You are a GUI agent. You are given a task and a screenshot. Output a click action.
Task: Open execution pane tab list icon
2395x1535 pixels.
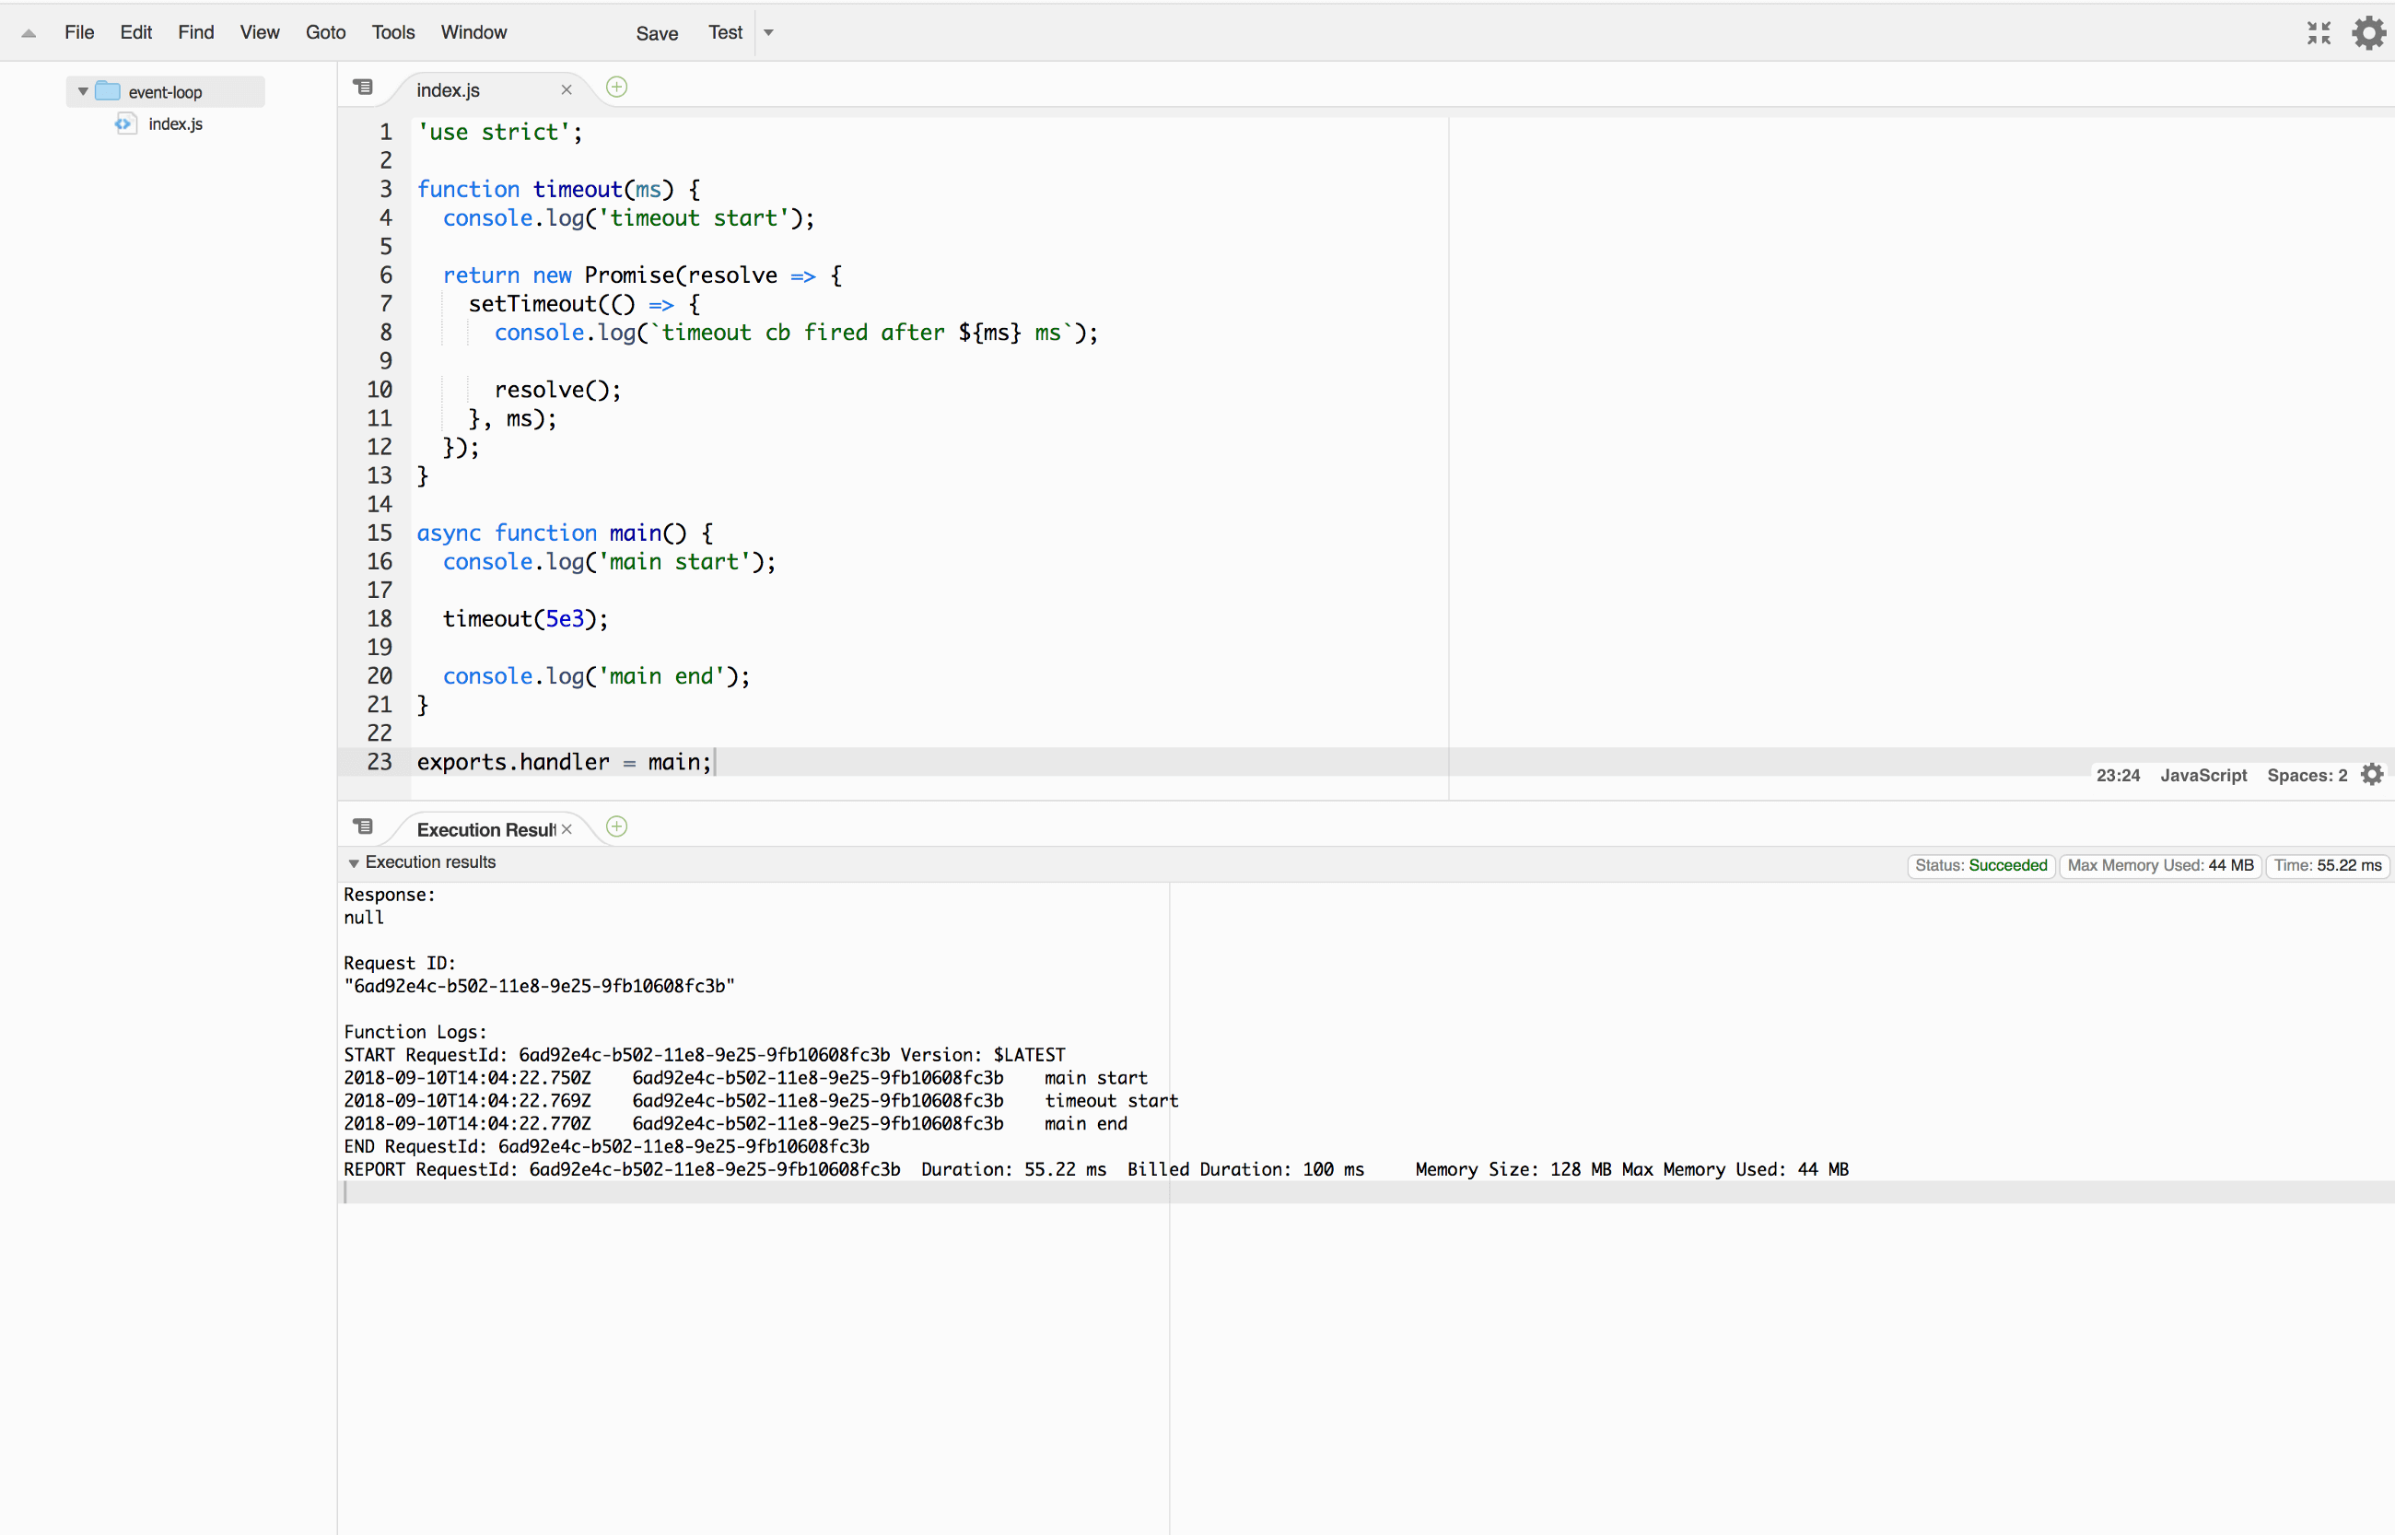click(x=364, y=827)
